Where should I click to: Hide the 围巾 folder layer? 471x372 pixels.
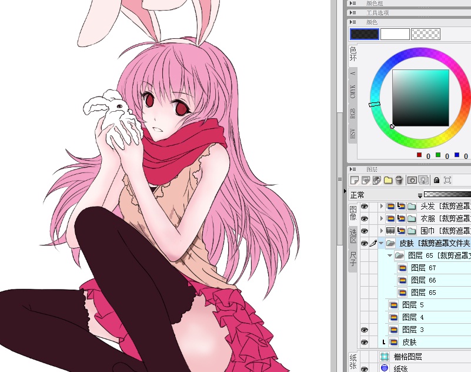[365, 231]
